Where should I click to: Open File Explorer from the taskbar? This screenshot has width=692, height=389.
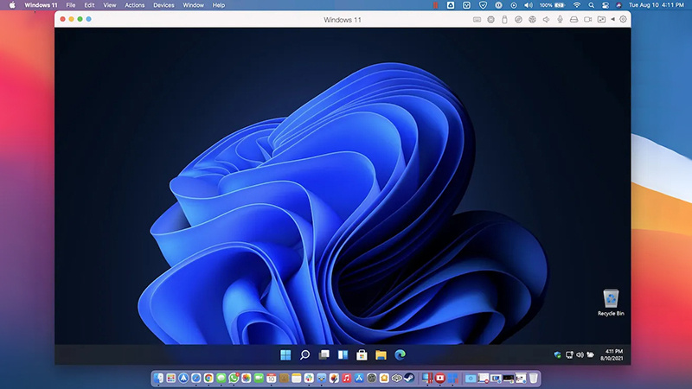pos(381,354)
